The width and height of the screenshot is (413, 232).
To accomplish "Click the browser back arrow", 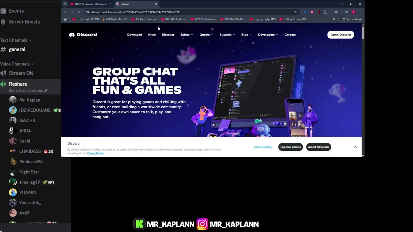I will [x=65, y=12].
